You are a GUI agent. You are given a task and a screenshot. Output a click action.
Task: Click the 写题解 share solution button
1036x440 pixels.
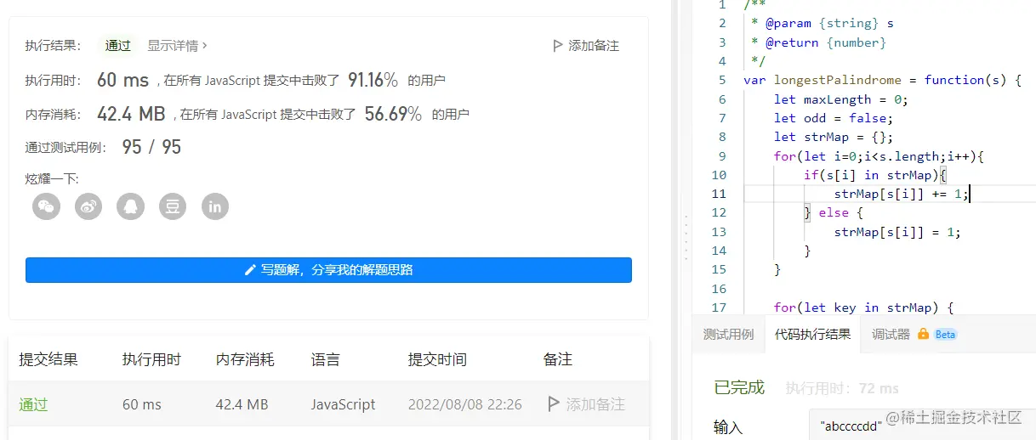click(328, 270)
